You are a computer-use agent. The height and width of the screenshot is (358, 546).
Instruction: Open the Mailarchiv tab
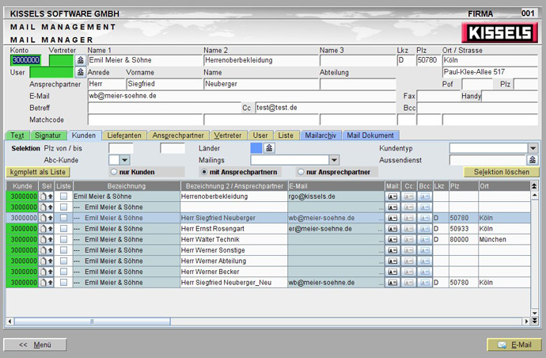[x=320, y=135]
